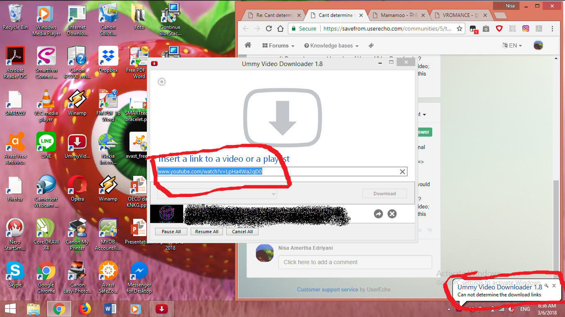Show hidden system tray icons arrow
This screenshot has width=565, height=317.
pyautogui.click(x=449, y=309)
